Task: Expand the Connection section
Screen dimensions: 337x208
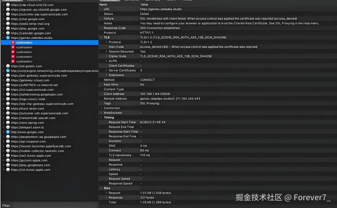Action: click(101, 108)
